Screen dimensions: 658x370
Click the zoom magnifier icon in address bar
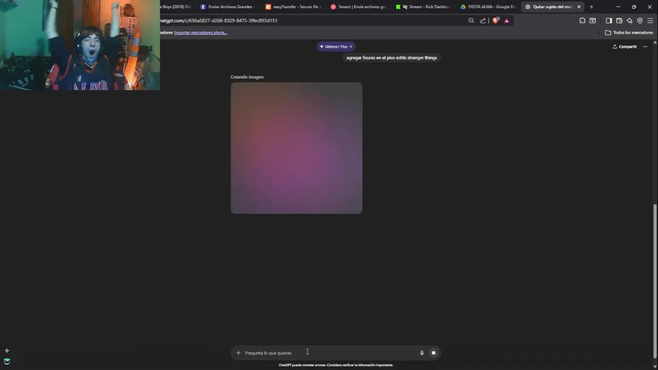coord(471,21)
